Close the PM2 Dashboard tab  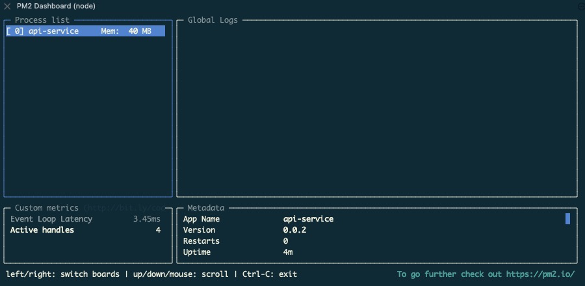click(x=7, y=6)
